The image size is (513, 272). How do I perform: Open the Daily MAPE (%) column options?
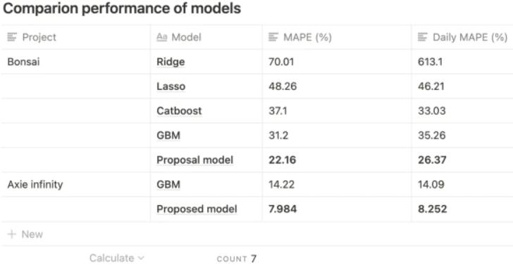[x=462, y=37]
